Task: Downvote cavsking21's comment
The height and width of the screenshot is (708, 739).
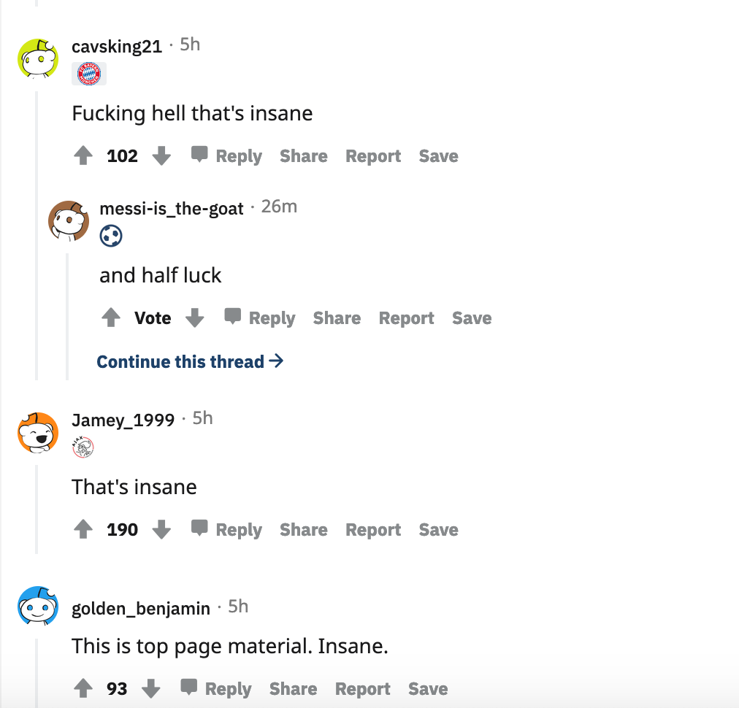Action: pyautogui.click(x=161, y=156)
